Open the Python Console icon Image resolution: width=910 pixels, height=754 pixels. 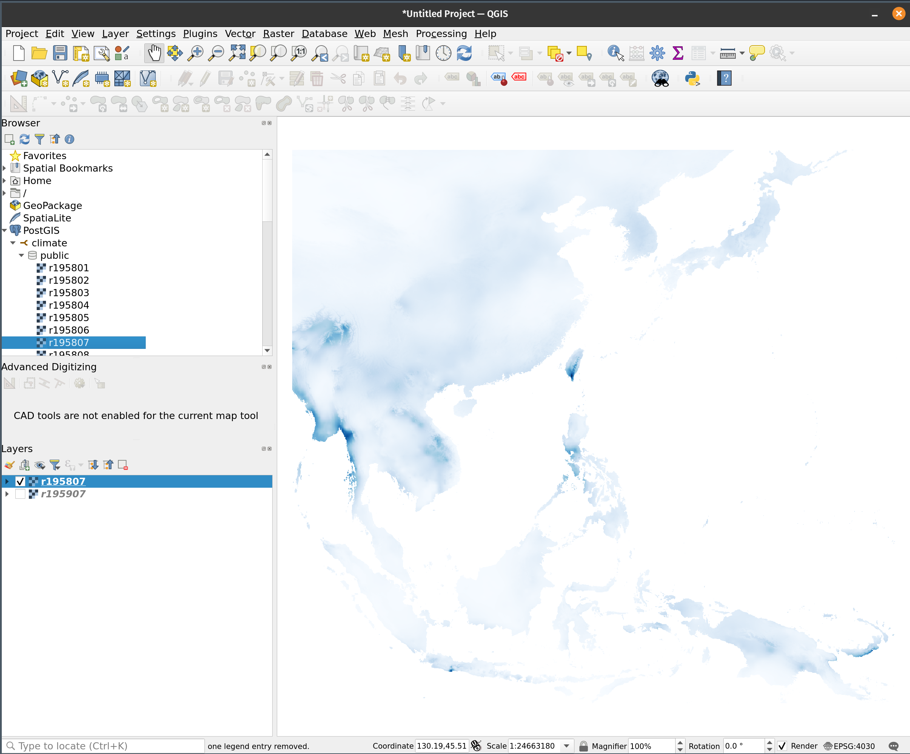692,78
